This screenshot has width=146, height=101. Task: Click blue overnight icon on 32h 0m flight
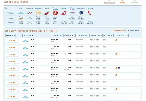click(119, 68)
